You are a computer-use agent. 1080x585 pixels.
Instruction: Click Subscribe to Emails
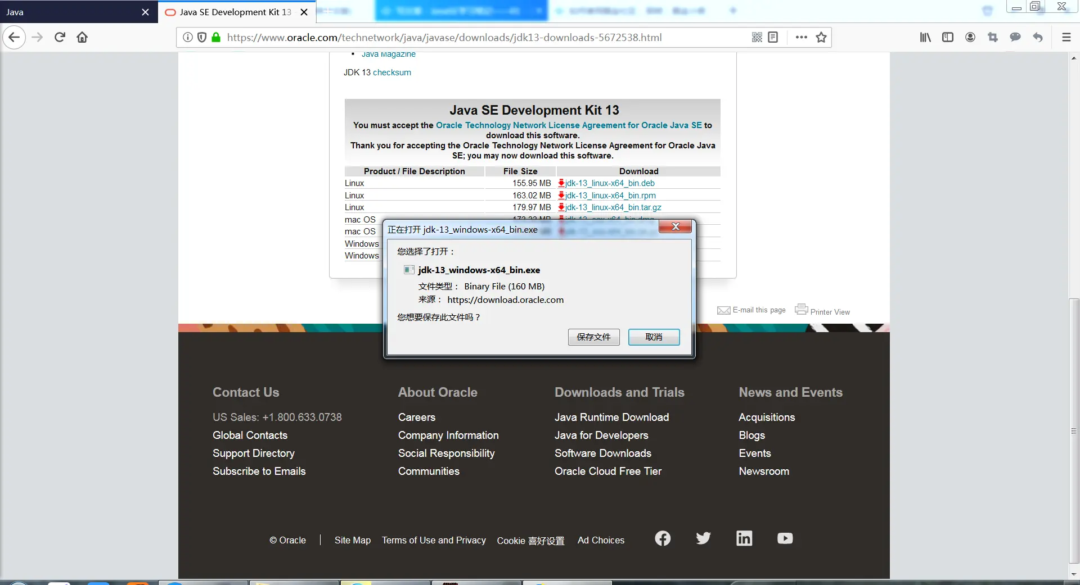259,471
